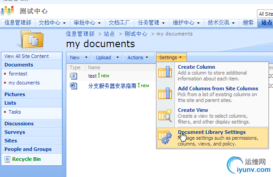The height and width of the screenshot is (177, 273).
Task: Click the Add Columns from Site Columns icon
Action: tap(165, 93)
